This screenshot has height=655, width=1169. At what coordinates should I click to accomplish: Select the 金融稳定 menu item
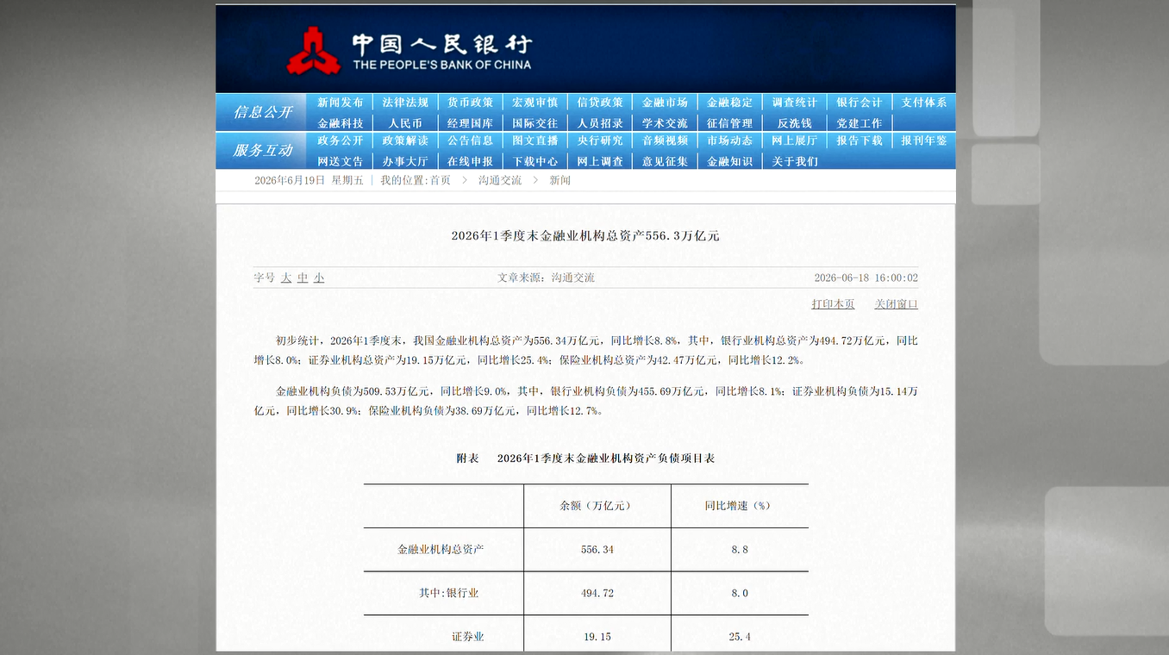(729, 103)
